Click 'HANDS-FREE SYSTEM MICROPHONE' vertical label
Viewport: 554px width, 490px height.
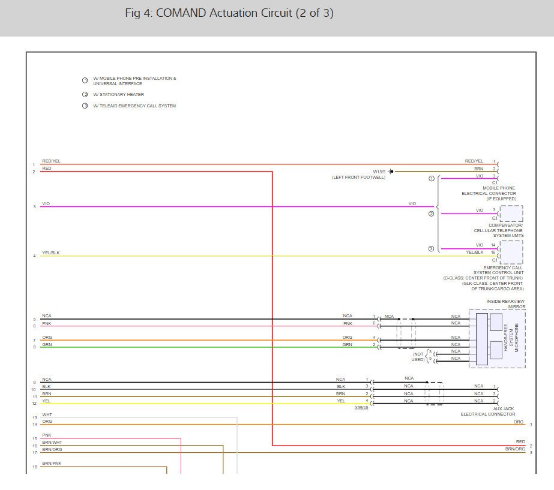(x=511, y=338)
